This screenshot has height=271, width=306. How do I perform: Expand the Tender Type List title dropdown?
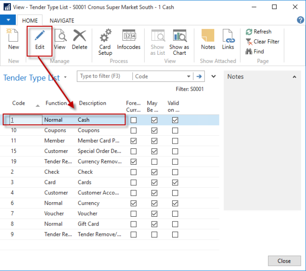pos(66,77)
